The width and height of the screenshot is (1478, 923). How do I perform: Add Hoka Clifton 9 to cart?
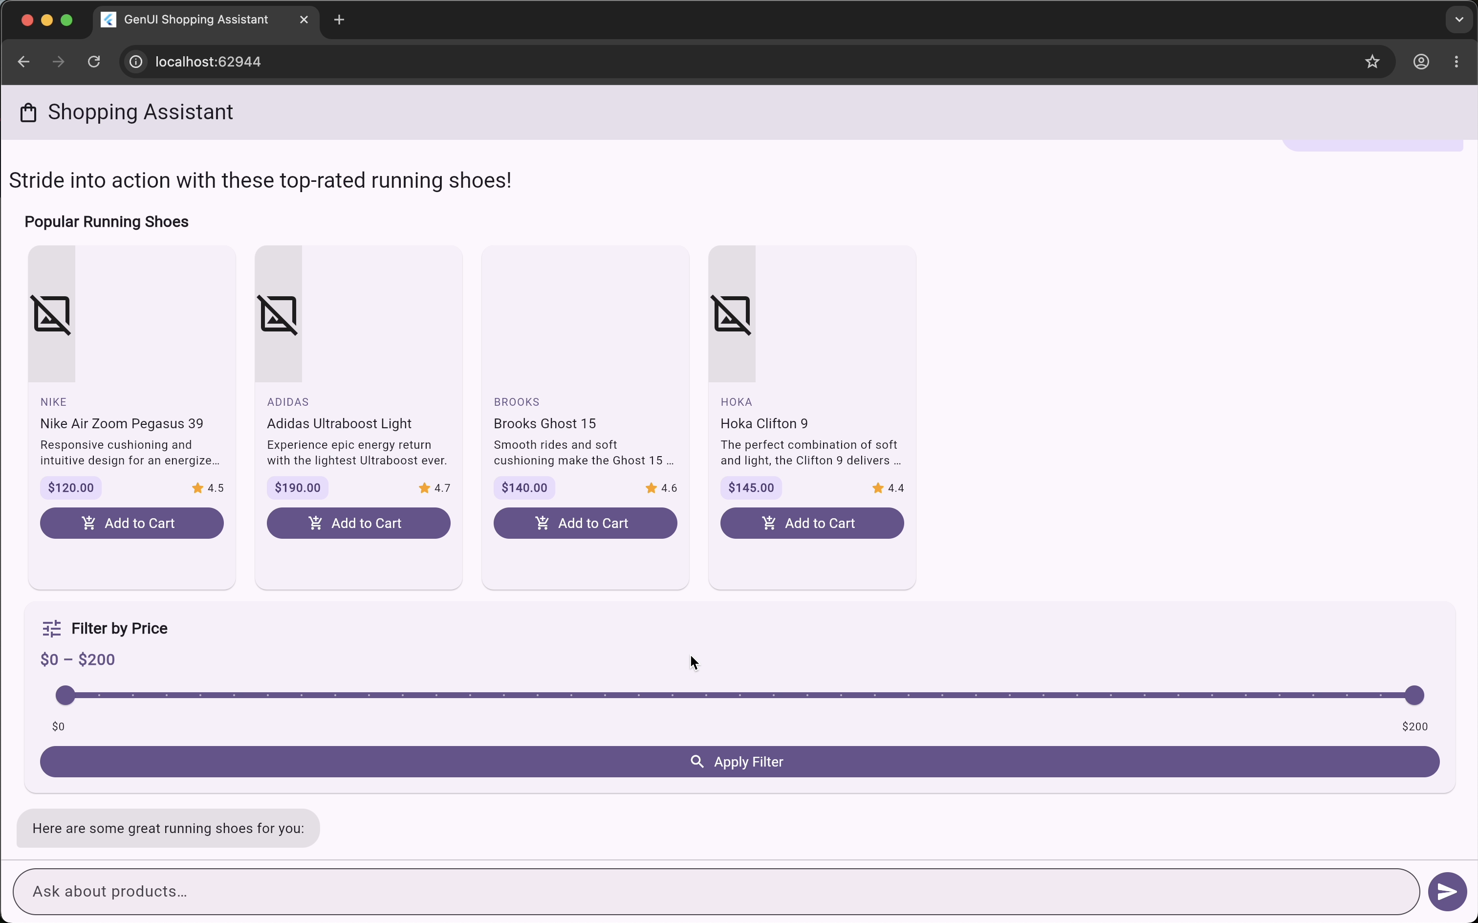click(812, 523)
